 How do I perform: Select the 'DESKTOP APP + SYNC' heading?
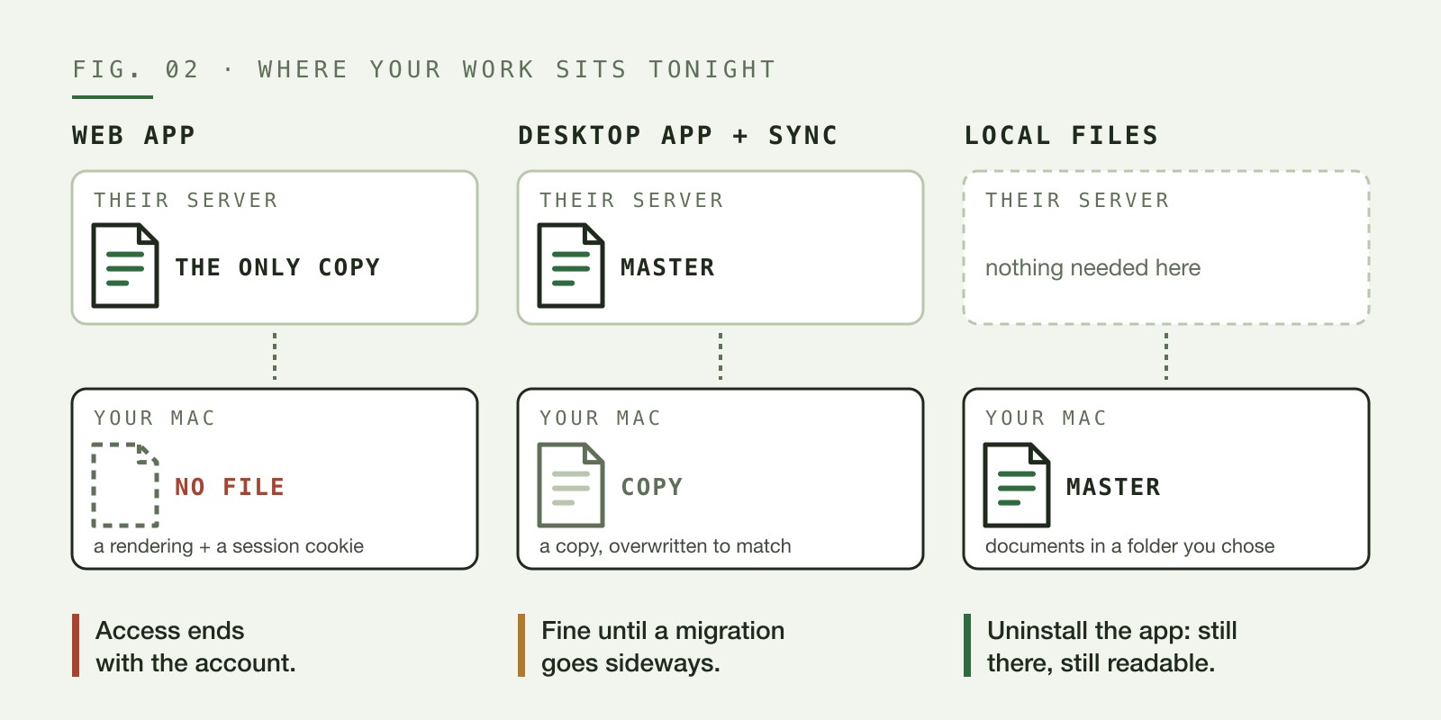(x=677, y=136)
